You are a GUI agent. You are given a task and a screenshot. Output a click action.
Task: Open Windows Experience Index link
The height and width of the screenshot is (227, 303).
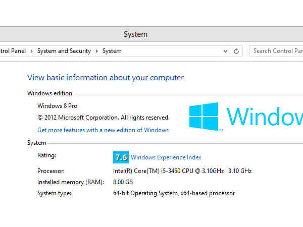tap(166, 157)
